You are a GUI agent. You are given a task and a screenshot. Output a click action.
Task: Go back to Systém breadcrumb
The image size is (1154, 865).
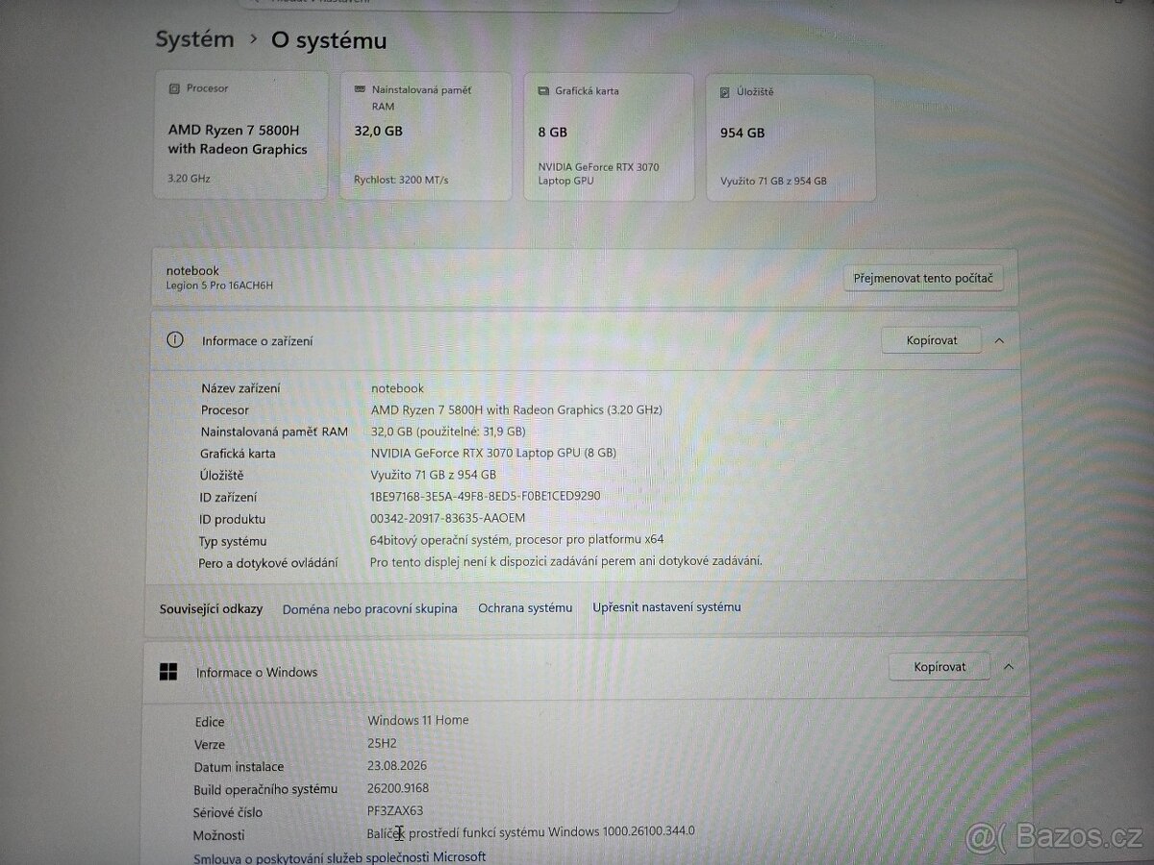[x=195, y=39]
